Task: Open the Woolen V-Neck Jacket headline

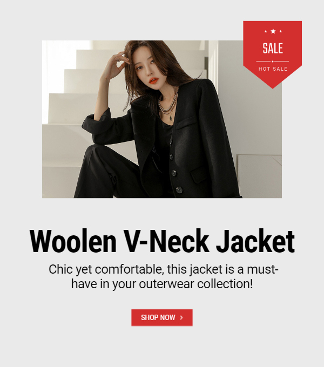Action: click(162, 241)
